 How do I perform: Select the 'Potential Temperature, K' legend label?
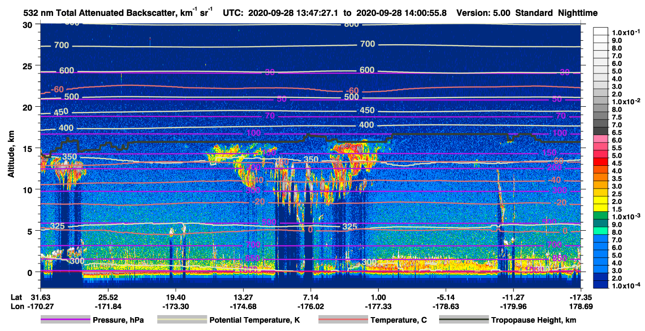tap(255, 320)
